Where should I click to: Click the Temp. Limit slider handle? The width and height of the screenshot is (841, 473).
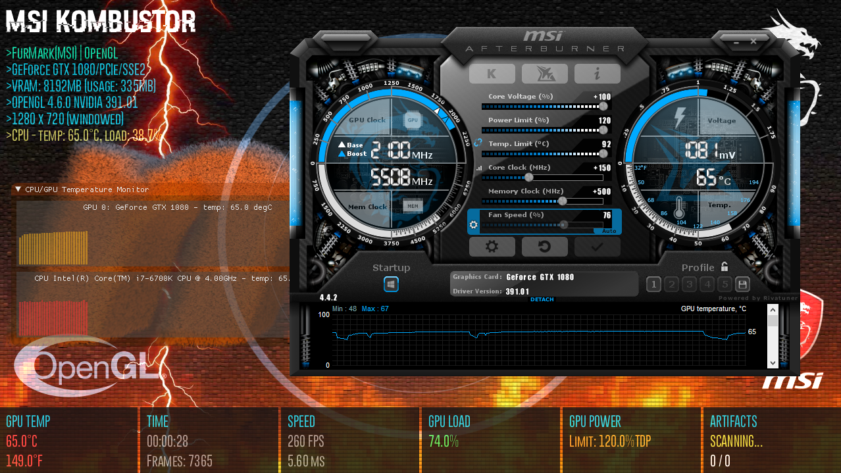point(603,153)
